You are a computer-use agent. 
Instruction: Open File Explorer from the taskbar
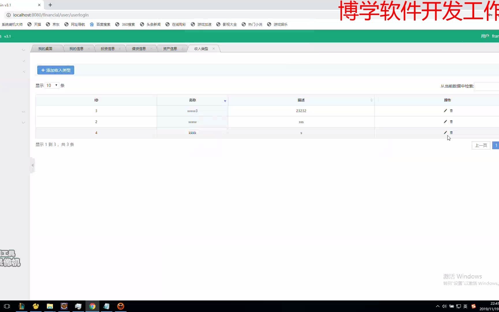[50, 306]
